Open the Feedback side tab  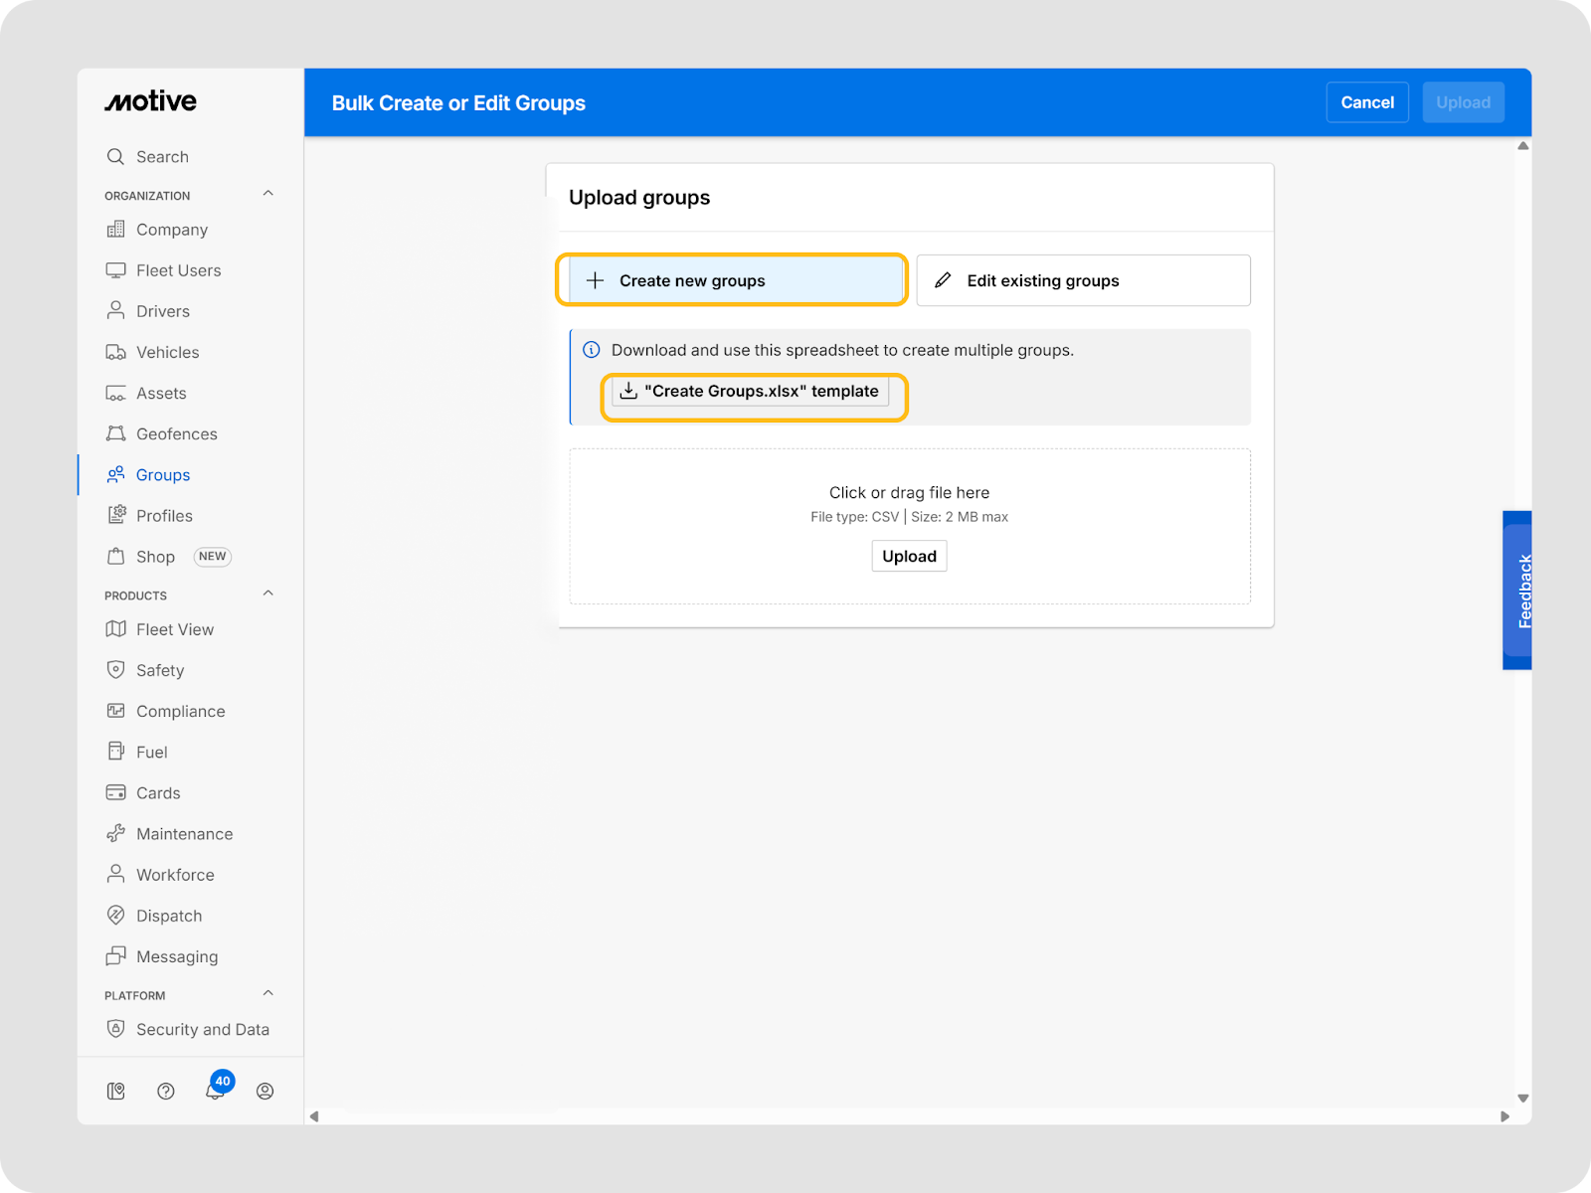(x=1518, y=591)
